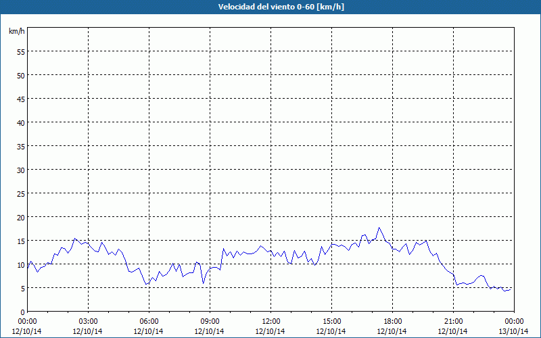541x338 pixels.
Task: Pick the 18:00 x-axis label
Action: click(x=392, y=322)
